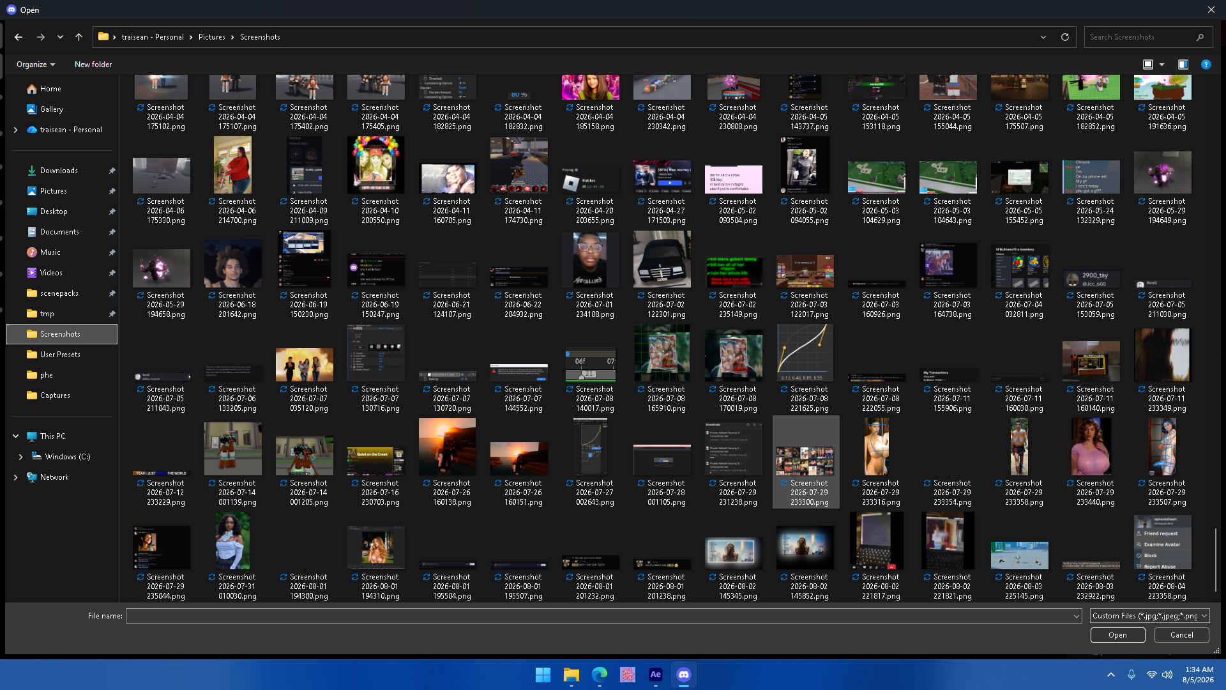Click the Cancel button

tap(1182, 635)
